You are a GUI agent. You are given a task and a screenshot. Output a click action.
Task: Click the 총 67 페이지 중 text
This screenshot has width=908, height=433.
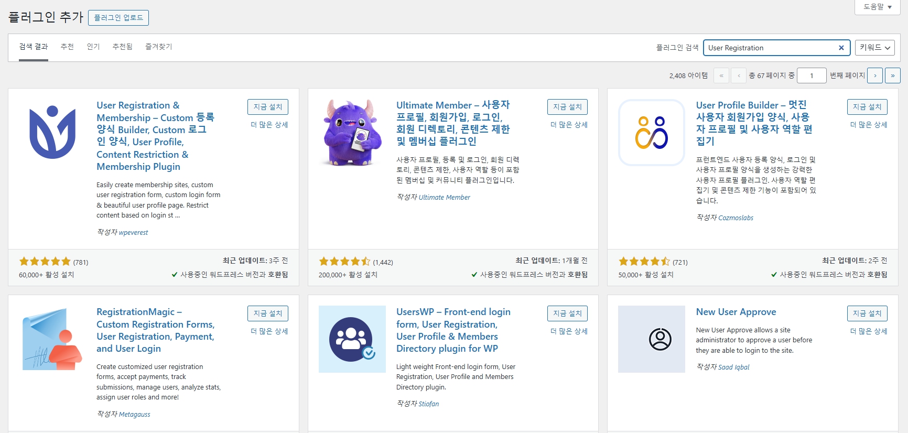(772, 75)
